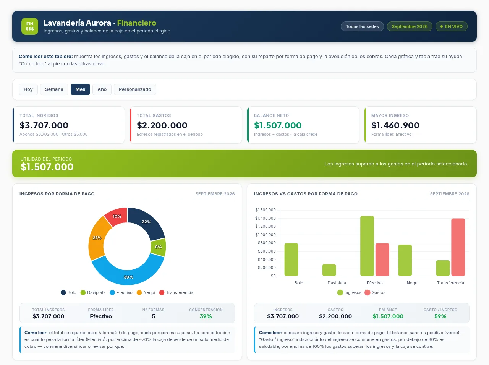Screen dimensions: 489x365
Task: Click the 8% Daviplata donut slice
Action: (159, 247)
